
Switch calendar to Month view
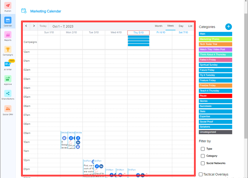point(158,26)
